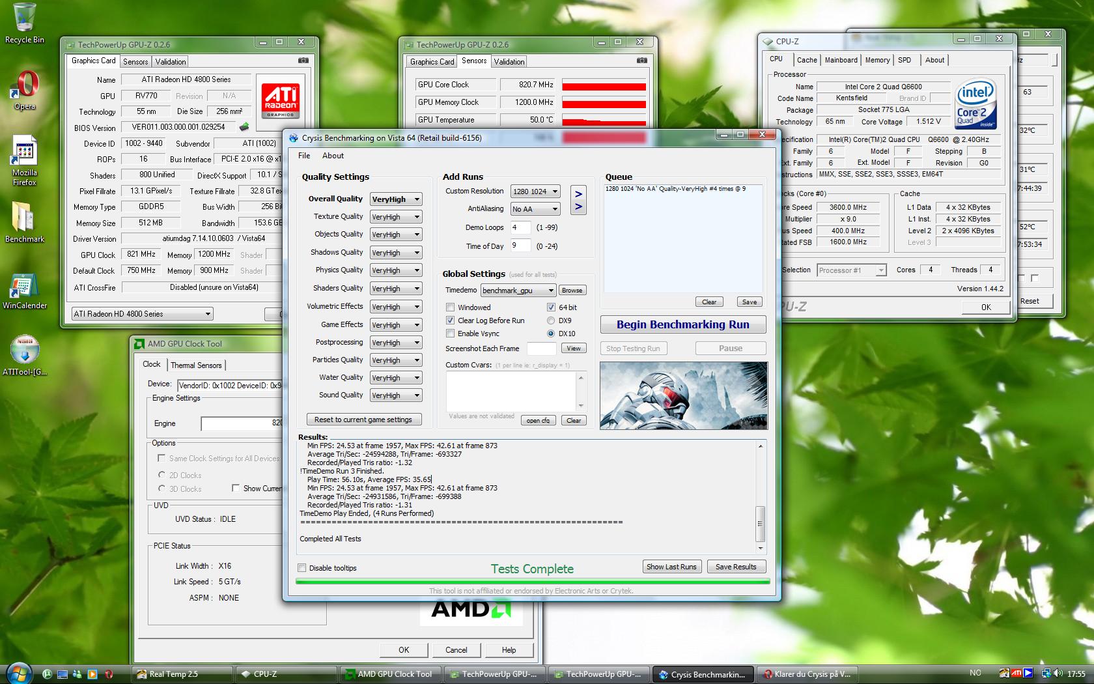Image resolution: width=1094 pixels, height=684 pixels.
Task: Click the green Tests Complete progress bar
Action: [x=533, y=581]
